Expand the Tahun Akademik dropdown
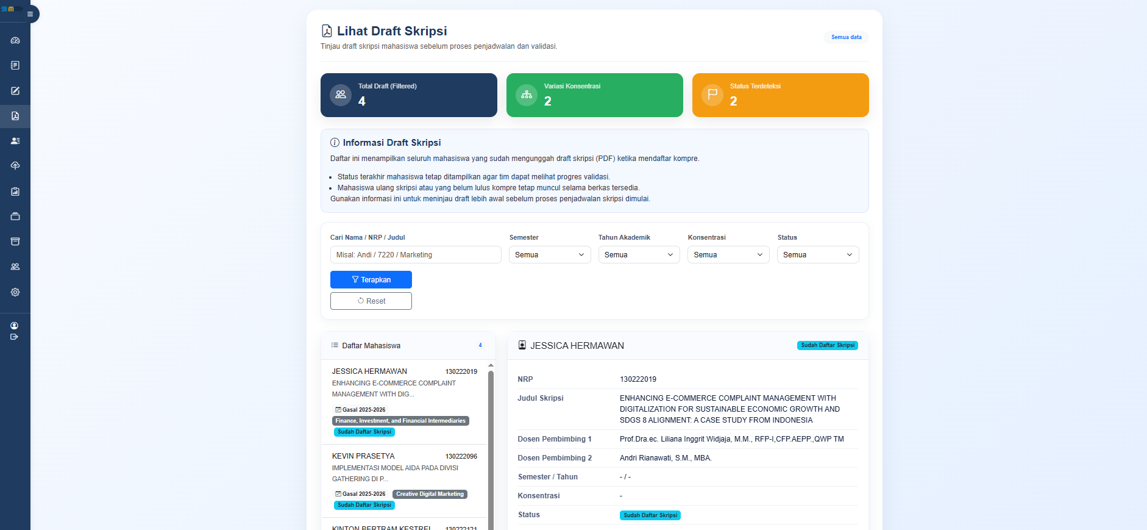This screenshot has height=530, width=1147. coord(639,255)
